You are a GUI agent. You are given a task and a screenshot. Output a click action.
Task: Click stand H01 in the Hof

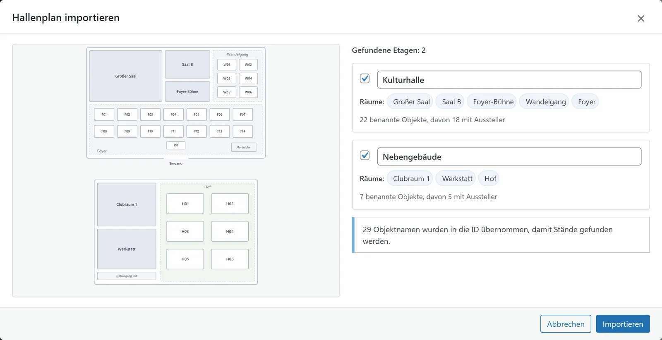click(185, 204)
